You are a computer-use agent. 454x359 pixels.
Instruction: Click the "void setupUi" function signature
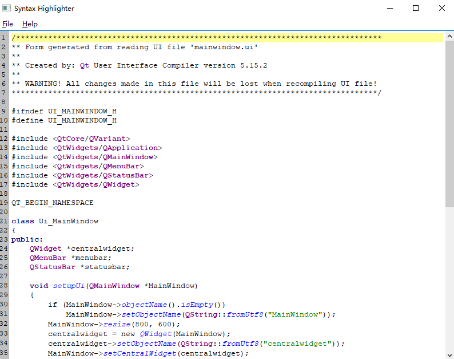point(113,286)
